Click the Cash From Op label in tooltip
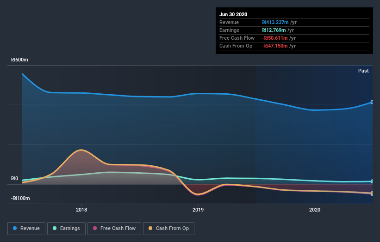This screenshot has height=242, width=380. click(x=236, y=46)
